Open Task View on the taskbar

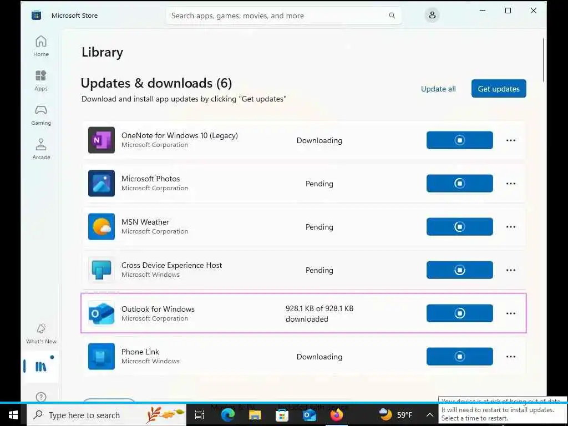200,415
